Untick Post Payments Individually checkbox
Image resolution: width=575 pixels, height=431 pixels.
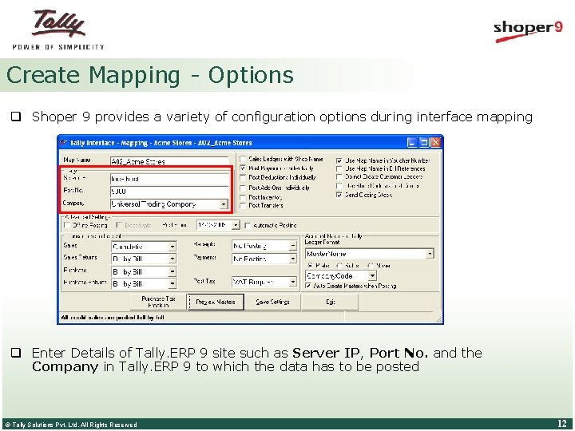click(x=243, y=168)
